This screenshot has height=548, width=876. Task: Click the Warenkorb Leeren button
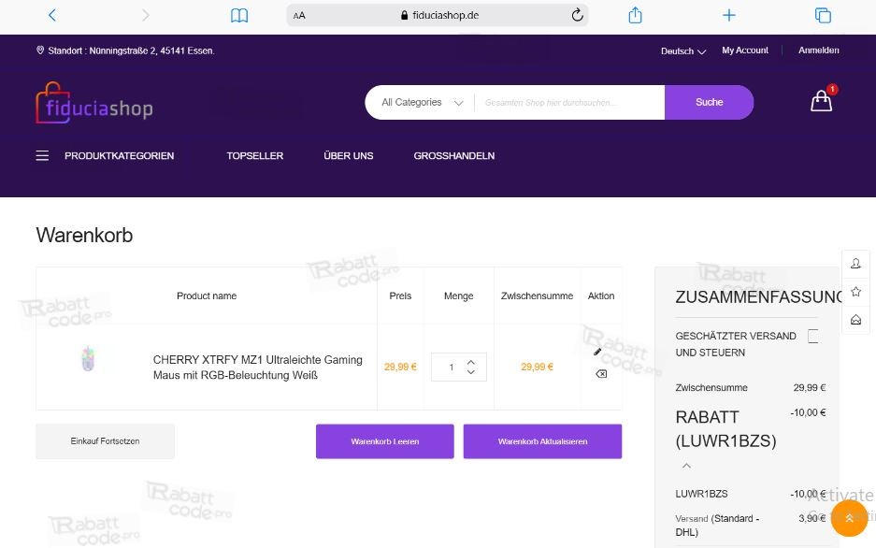pos(385,441)
